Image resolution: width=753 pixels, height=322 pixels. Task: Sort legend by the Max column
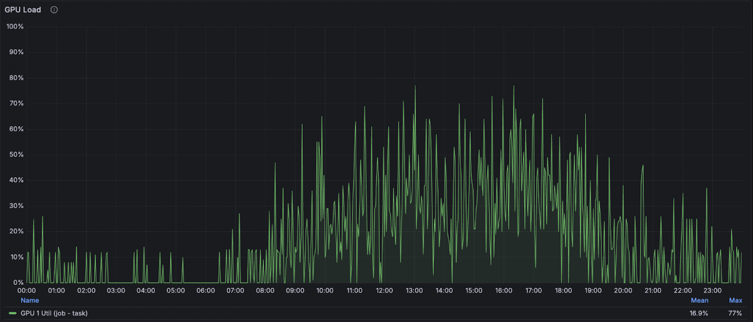(736, 300)
